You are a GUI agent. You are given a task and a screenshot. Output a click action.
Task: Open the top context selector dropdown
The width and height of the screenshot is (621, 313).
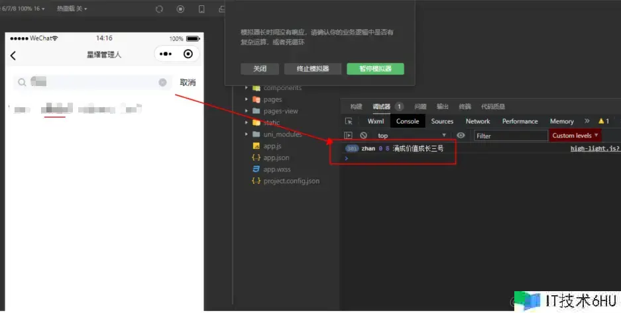[x=411, y=136]
